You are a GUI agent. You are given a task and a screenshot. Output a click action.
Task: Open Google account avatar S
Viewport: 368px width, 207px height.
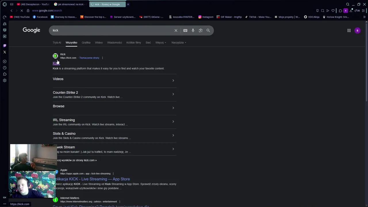click(357, 30)
